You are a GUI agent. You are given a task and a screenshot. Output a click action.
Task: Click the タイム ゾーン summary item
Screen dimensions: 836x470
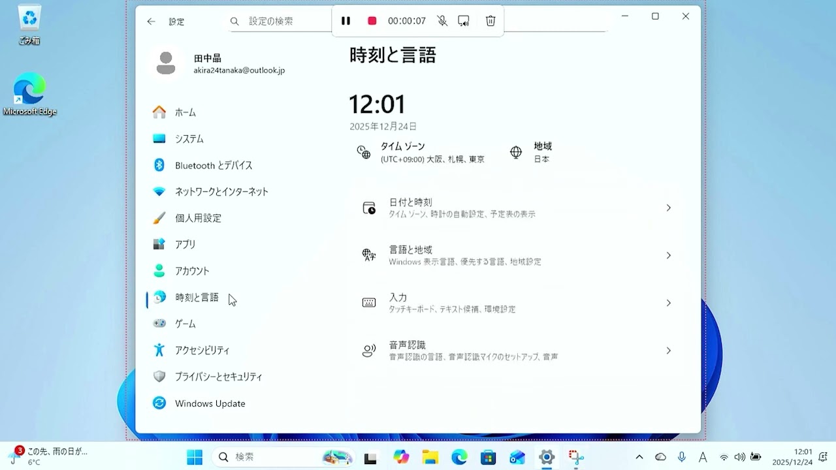tap(421, 152)
